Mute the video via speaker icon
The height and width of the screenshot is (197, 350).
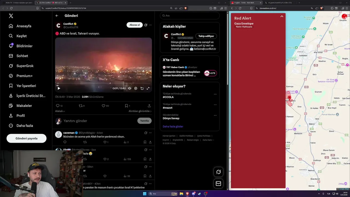130,88
